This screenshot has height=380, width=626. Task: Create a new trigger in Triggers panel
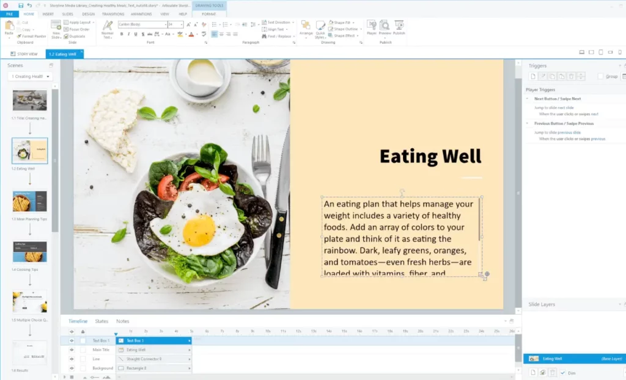click(533, 76)
